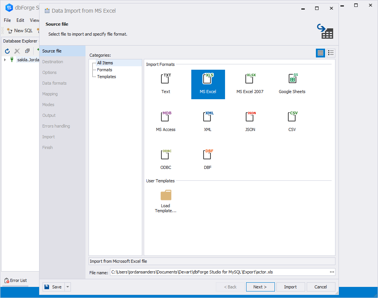Viewport: 378px width, 298px height.
Task: Click the Cancel button
Action: click(321, 287)
